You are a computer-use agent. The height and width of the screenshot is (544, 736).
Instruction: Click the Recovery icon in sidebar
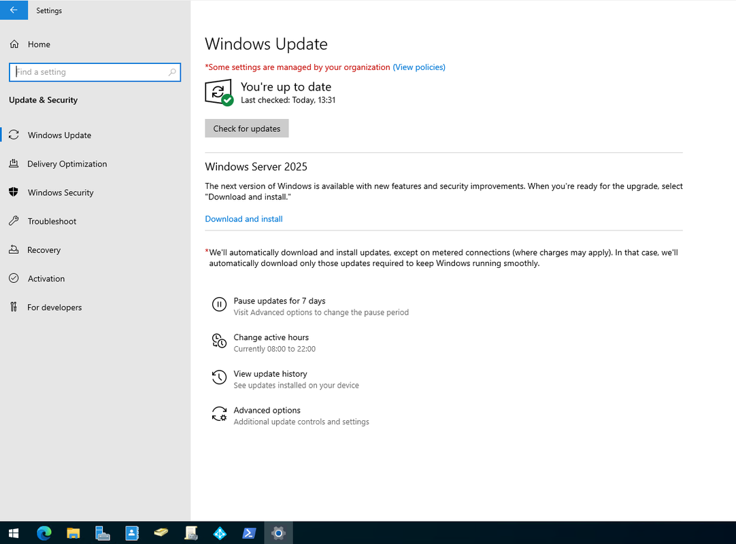pyautogui.click(x=14, y=250)
